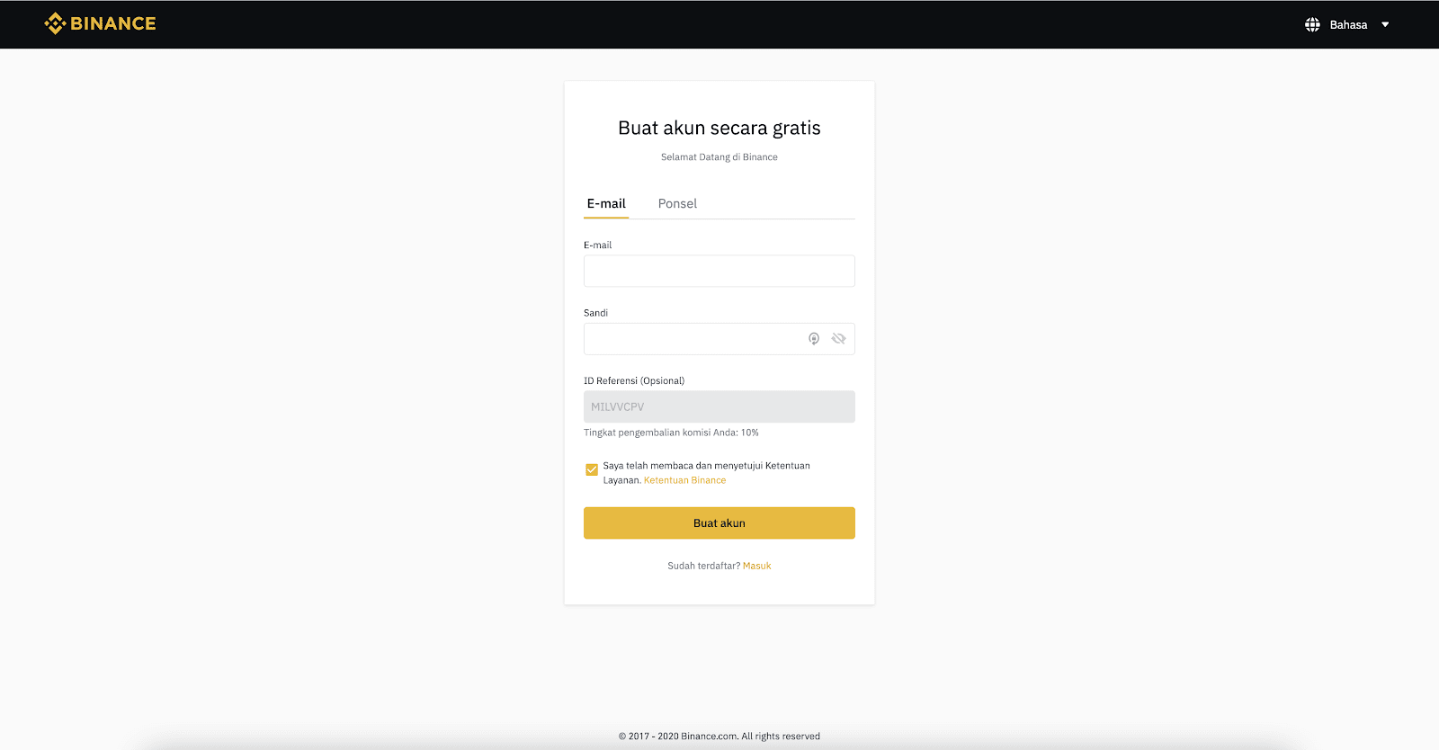Click the password manager key icon in Sandi field

[814, 339]
